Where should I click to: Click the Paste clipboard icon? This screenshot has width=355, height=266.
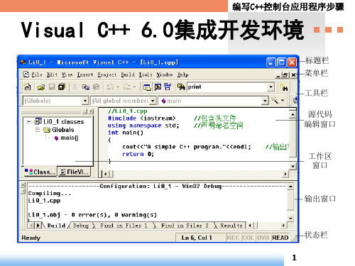click(96, 87)
